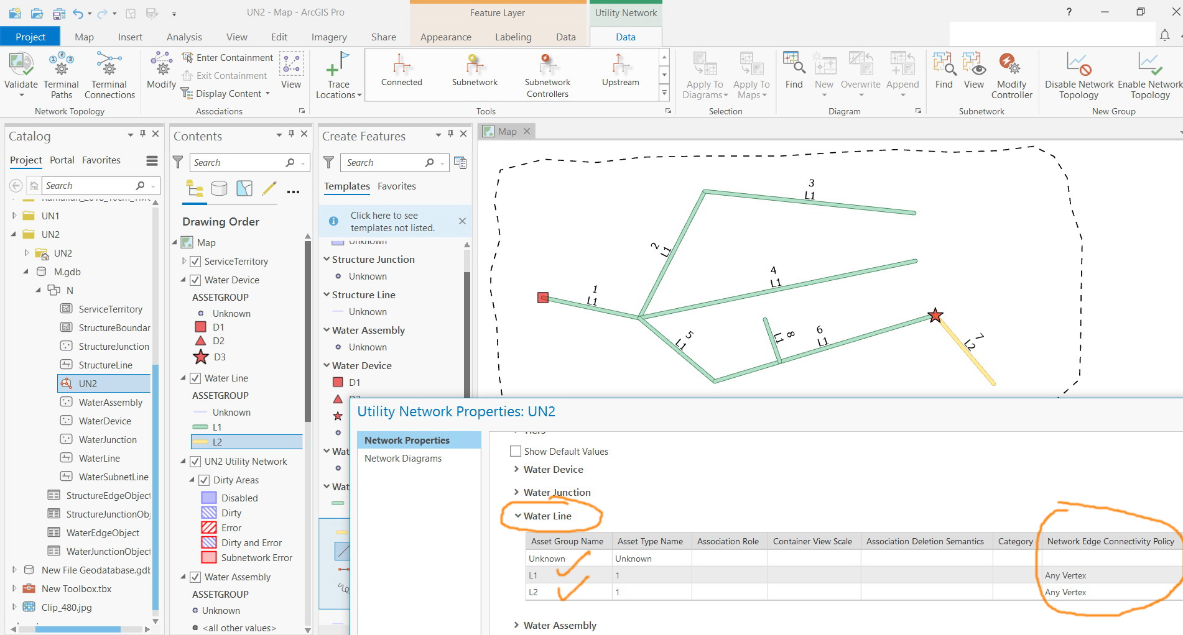The image size is (1183, 635).
Task: Switch to Portal tab in Catalog
Action: pos(62,160)
